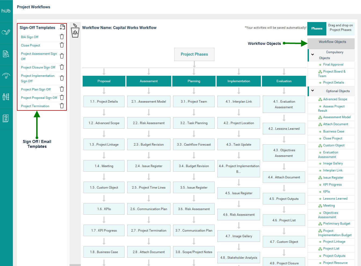Select the Workflow Objects panel header
Viewport: 361px width, 266px height.
click(x=332, y=42)
